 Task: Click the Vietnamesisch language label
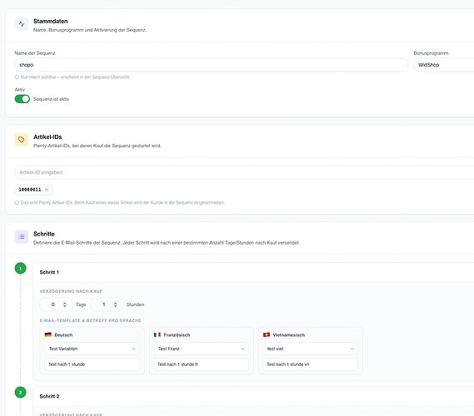[289, 334]
